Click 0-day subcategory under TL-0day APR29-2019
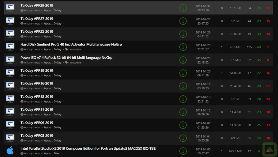 tap(57, 11)
